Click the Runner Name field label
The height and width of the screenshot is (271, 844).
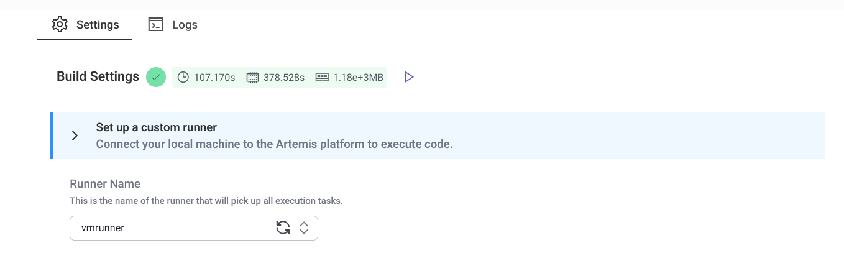click(105, 184)
